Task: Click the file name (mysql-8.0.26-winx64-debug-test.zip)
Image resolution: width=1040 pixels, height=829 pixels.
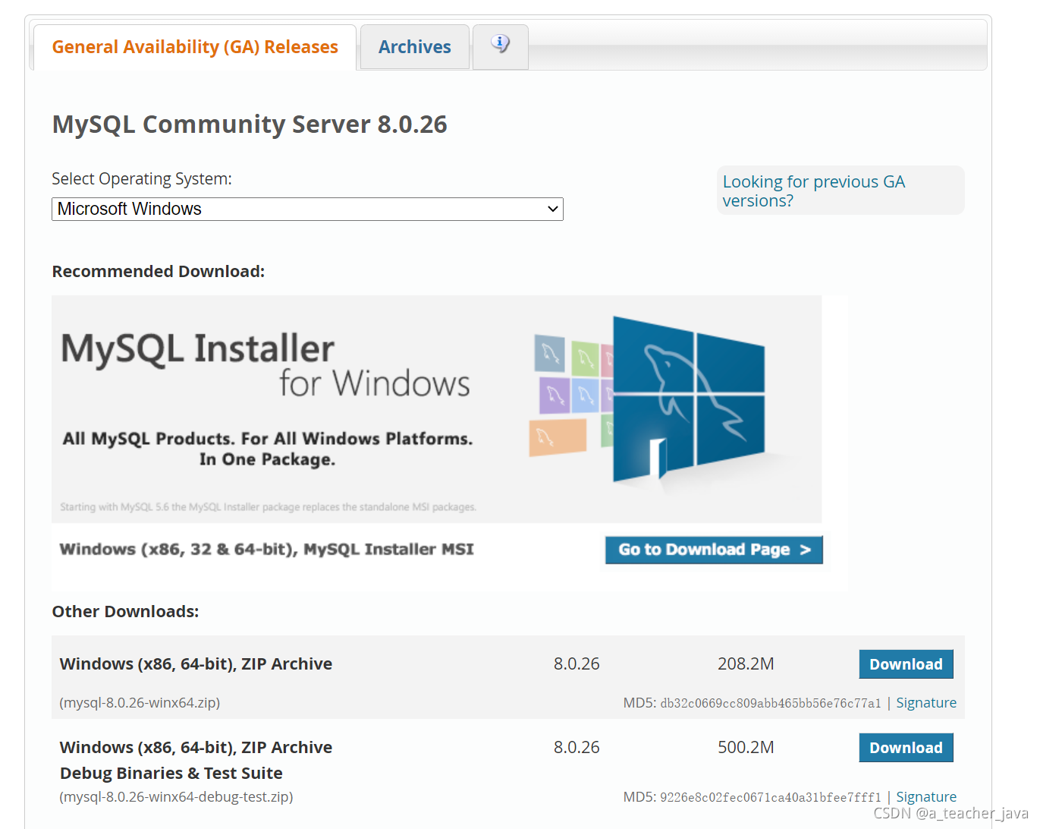Action: (x=176, y=797)
